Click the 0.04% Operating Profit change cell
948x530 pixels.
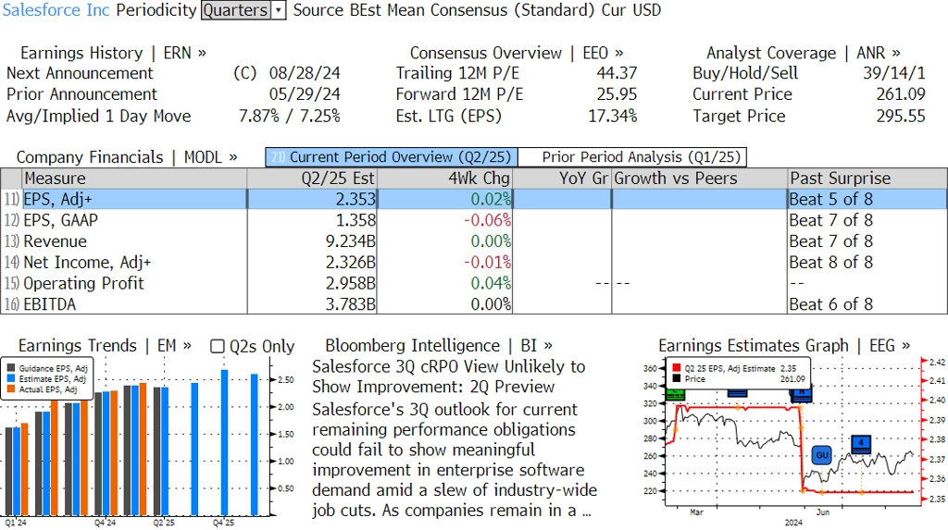[x=491, y=283]
